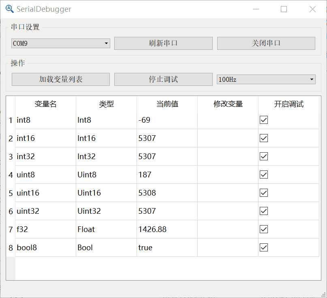Toggle debug checkbox for uint8 row
The height and width of the screenshot is (298, 327).
pos(264,175)
